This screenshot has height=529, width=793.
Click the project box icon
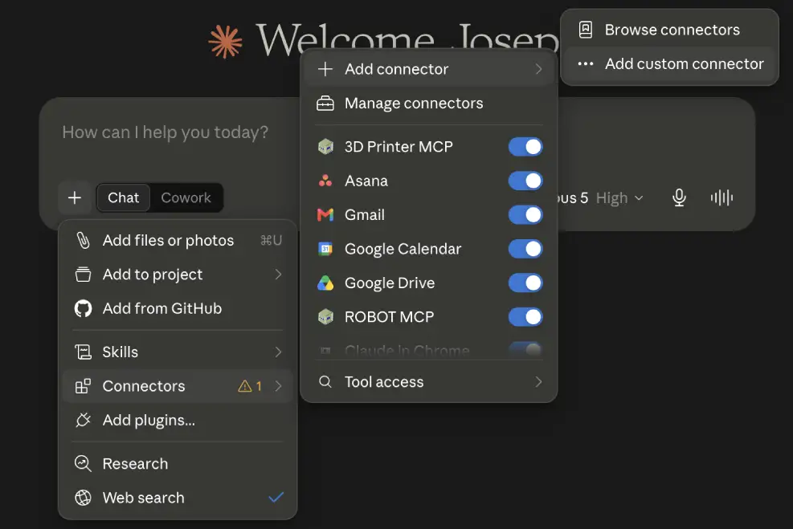coord(83,275)
